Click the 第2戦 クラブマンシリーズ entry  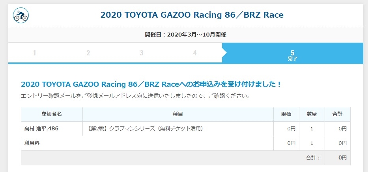[146, 129]
